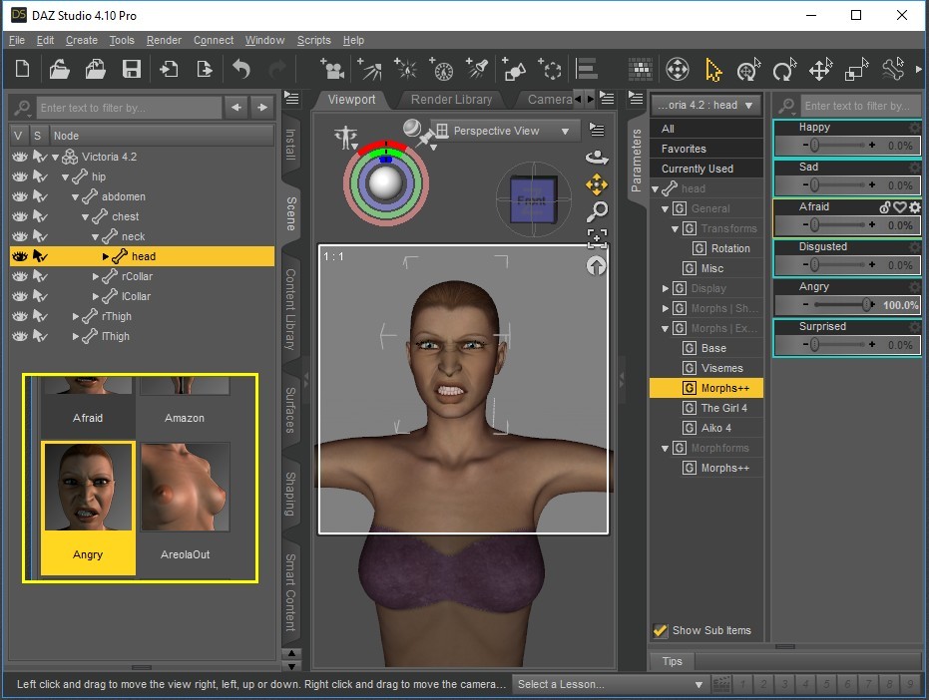
Task: Click next filter arrow in Scene pane
Action: click(262, 107)
